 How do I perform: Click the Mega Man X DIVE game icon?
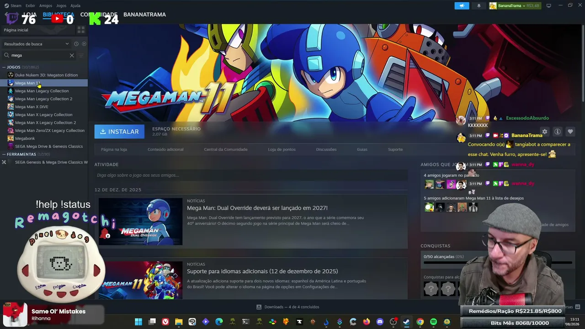pyautogui.click(x=11, y=106)
